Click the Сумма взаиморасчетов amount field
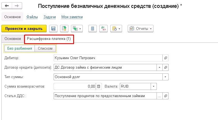The height and width of the screenshot is (120, 218). pos(75,87)
